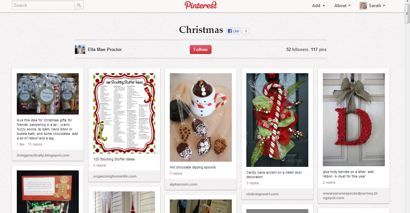The width and height of the screenshot is (410, 213).
Task: Click the page's vertical scrollbar thumb
Action: click(407, 14)
